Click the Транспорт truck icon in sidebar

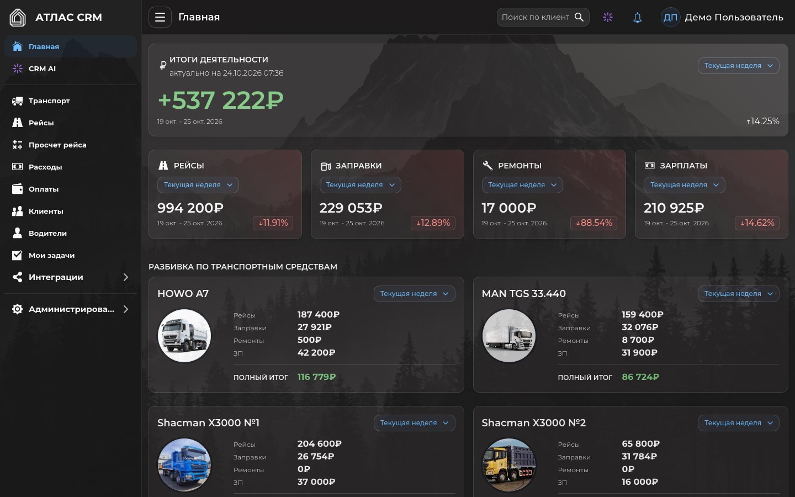(18, 101)
